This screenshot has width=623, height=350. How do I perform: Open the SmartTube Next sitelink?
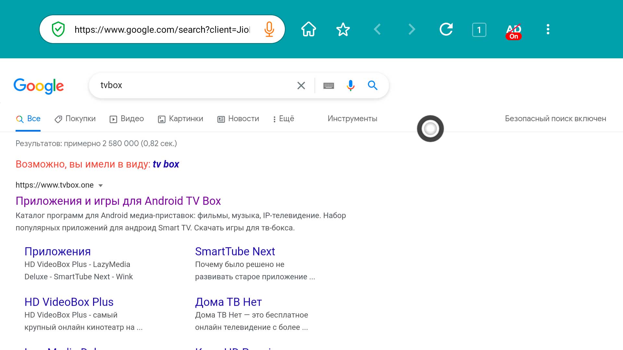[235, 251]
